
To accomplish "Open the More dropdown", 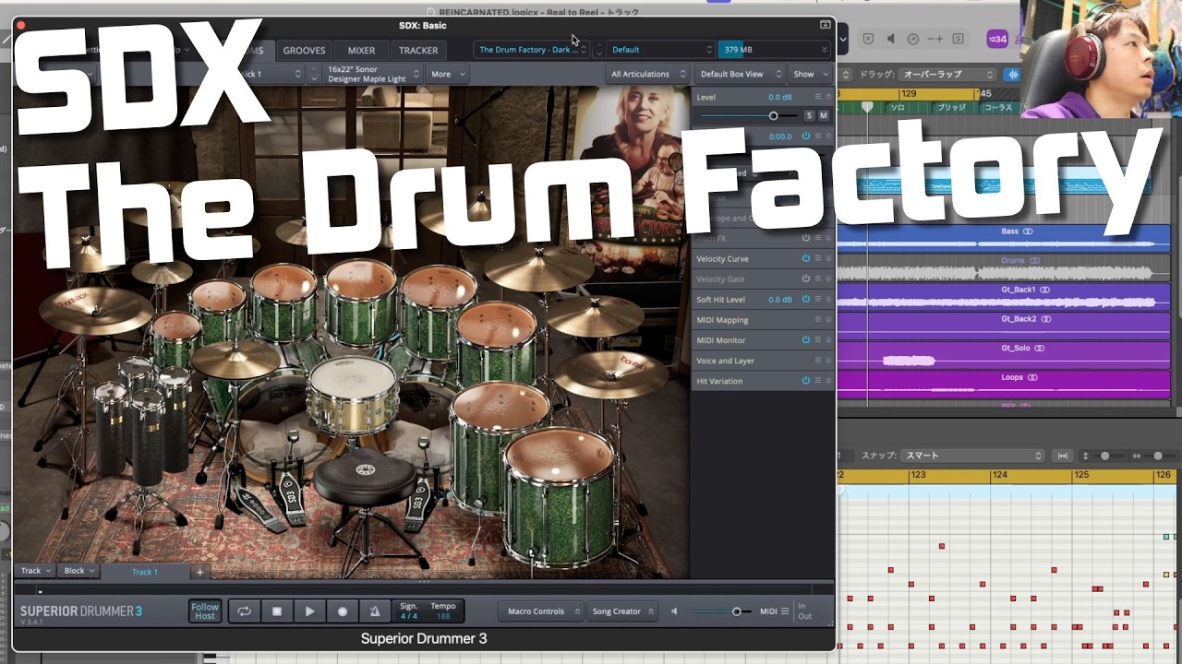I will pyautogui.click(x=447, y=74).
